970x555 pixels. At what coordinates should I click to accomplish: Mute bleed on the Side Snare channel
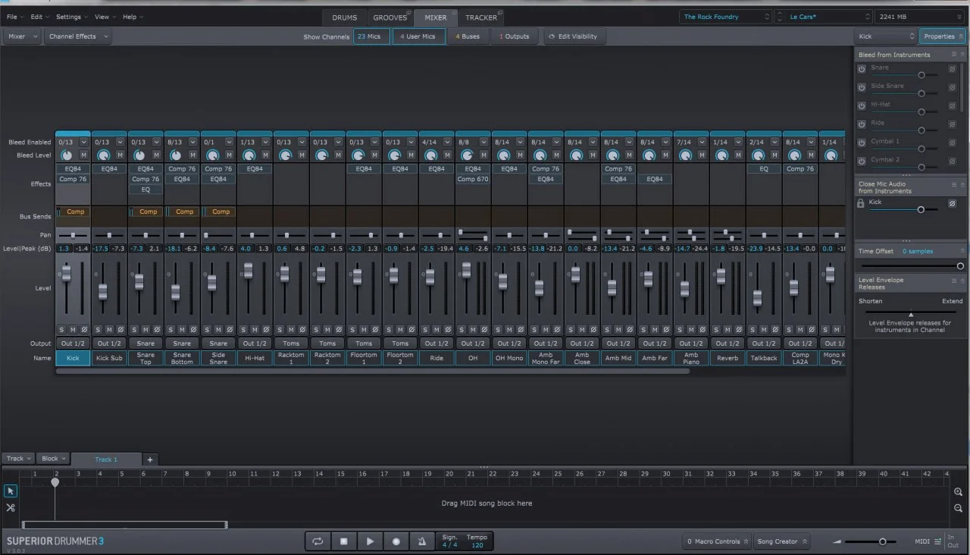(229, 155)
